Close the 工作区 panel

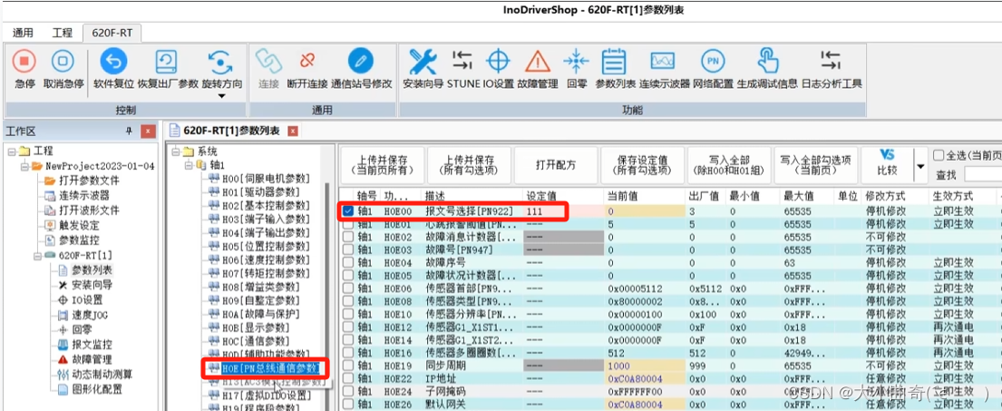point(148,131)
